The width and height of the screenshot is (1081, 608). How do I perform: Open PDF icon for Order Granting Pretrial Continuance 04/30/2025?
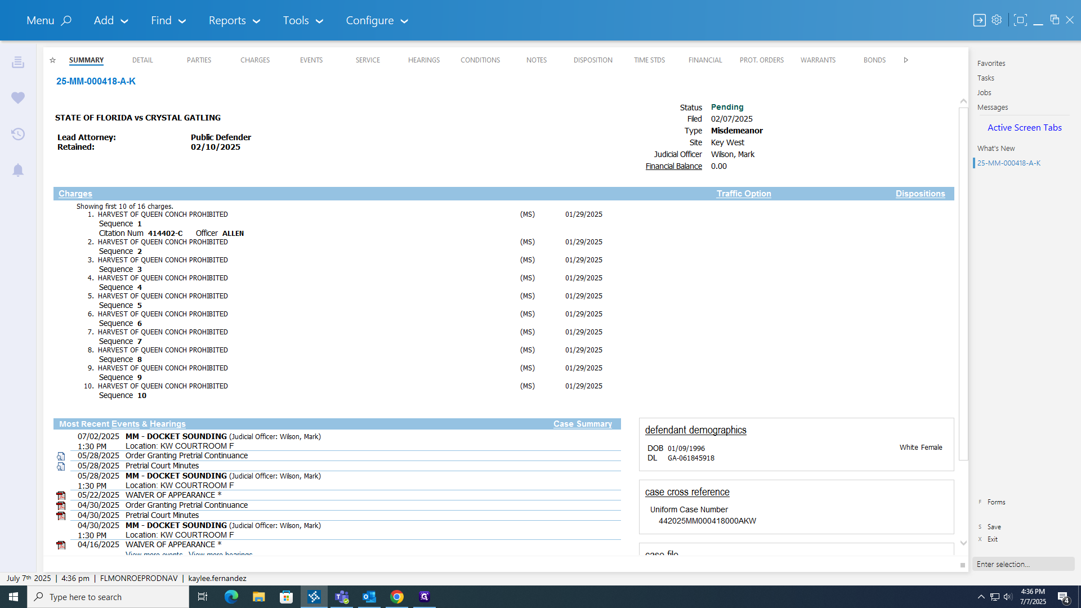pyautogui.click(x=61, y=506)
